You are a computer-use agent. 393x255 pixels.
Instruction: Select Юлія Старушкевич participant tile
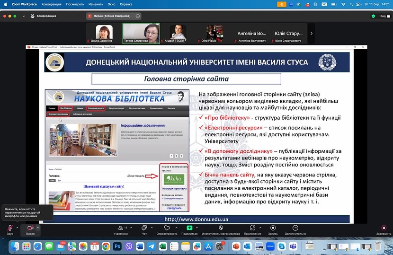click(288, 34)
